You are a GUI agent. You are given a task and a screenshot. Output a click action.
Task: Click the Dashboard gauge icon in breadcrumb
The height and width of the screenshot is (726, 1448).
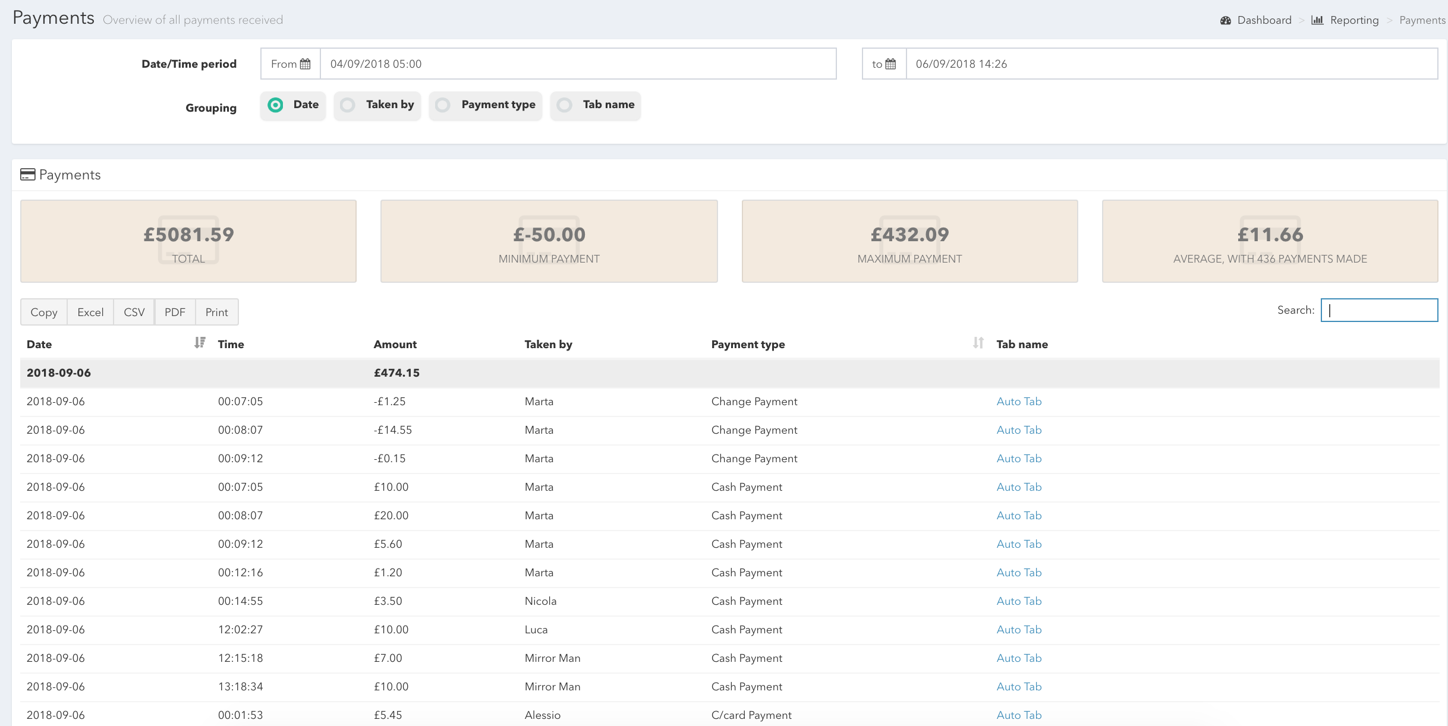pos(1226,20)
